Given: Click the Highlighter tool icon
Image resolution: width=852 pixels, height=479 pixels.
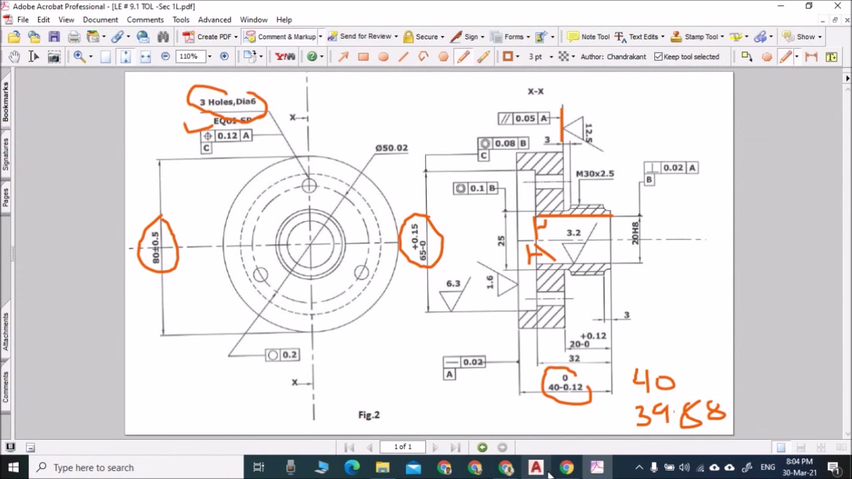Looking at the screenshot, I should tap(735, 37).
